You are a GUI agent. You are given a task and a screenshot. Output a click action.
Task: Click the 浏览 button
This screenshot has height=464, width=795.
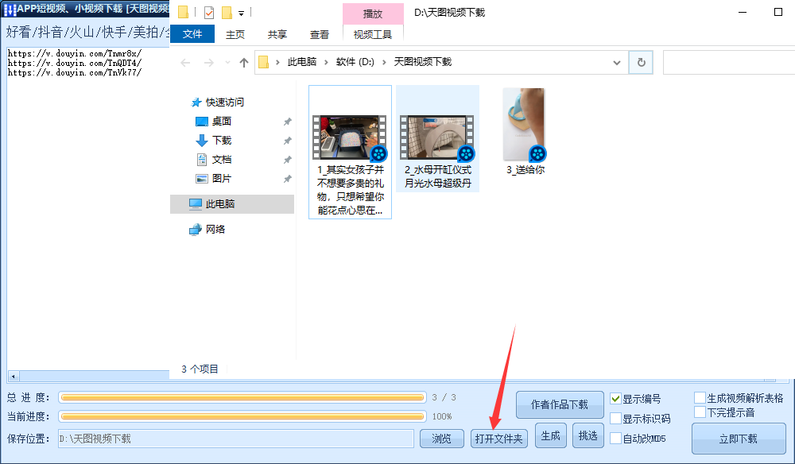tap(441, 439)
